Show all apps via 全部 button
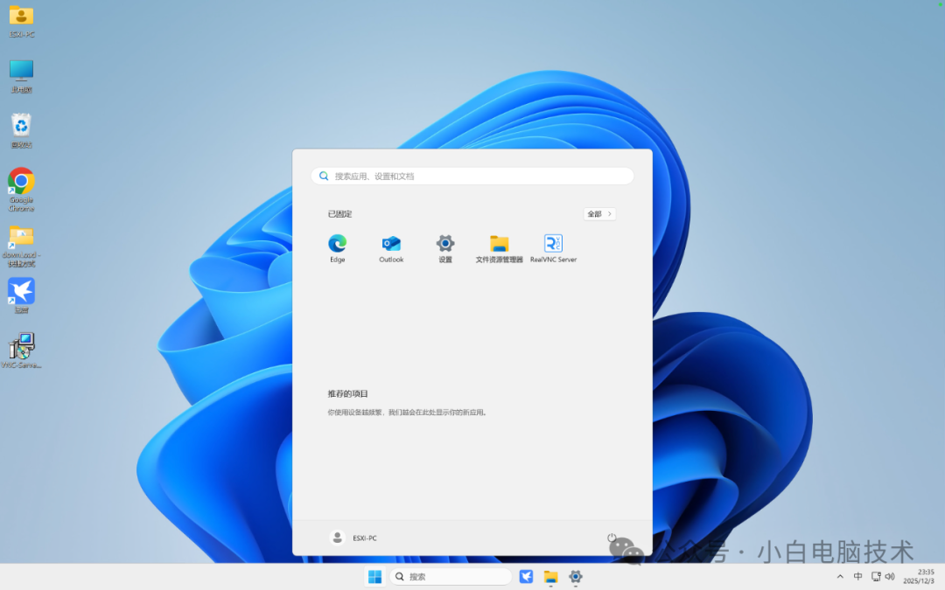The image size is (945, 590). coord(599,214)
